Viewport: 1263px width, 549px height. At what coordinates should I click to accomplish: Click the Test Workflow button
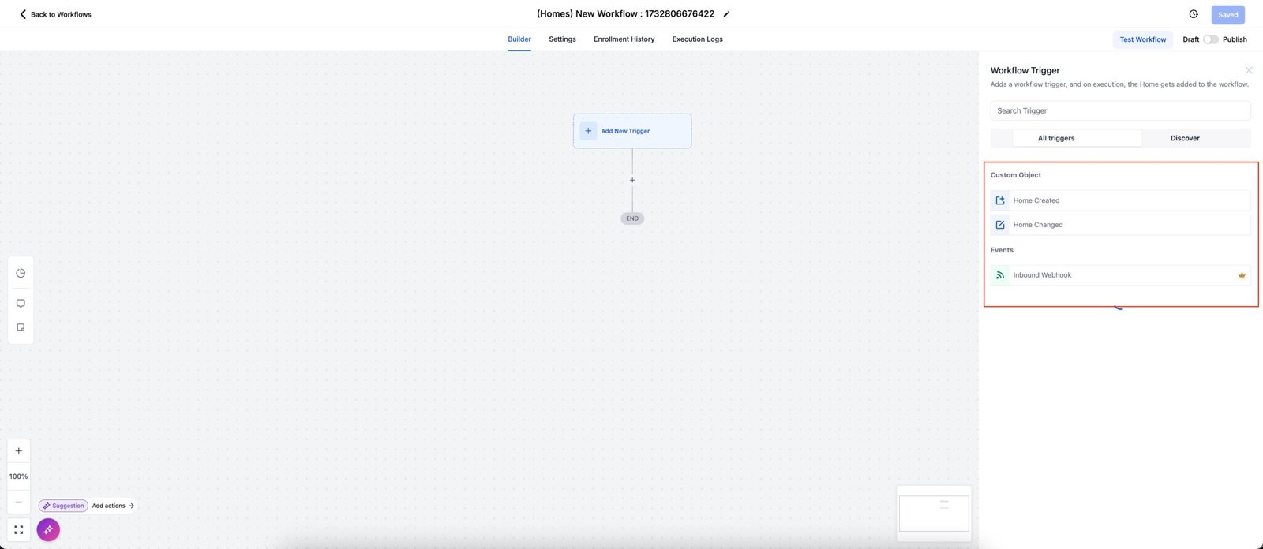(1142, 39)
